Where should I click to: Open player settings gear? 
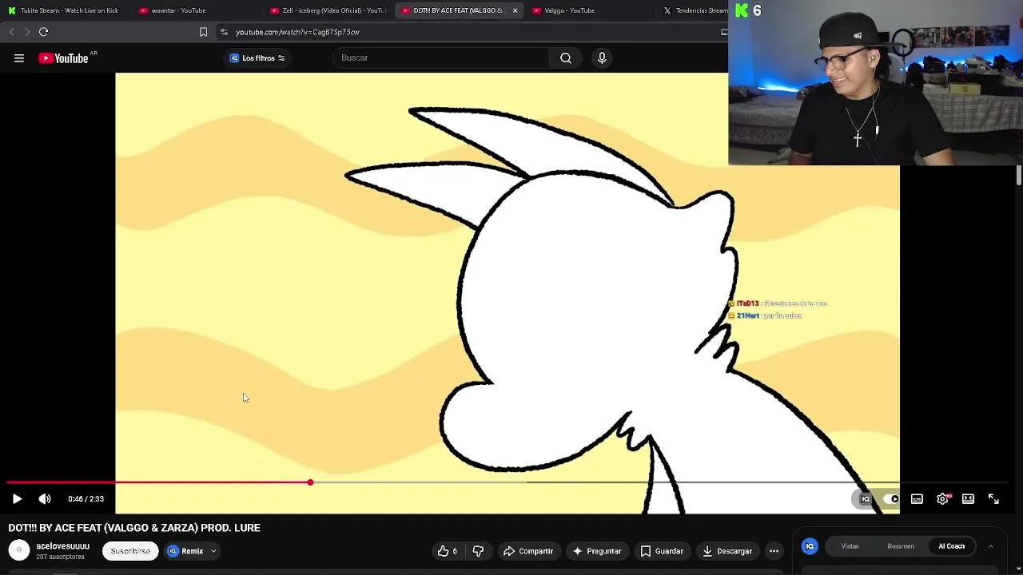coord(942,499)
